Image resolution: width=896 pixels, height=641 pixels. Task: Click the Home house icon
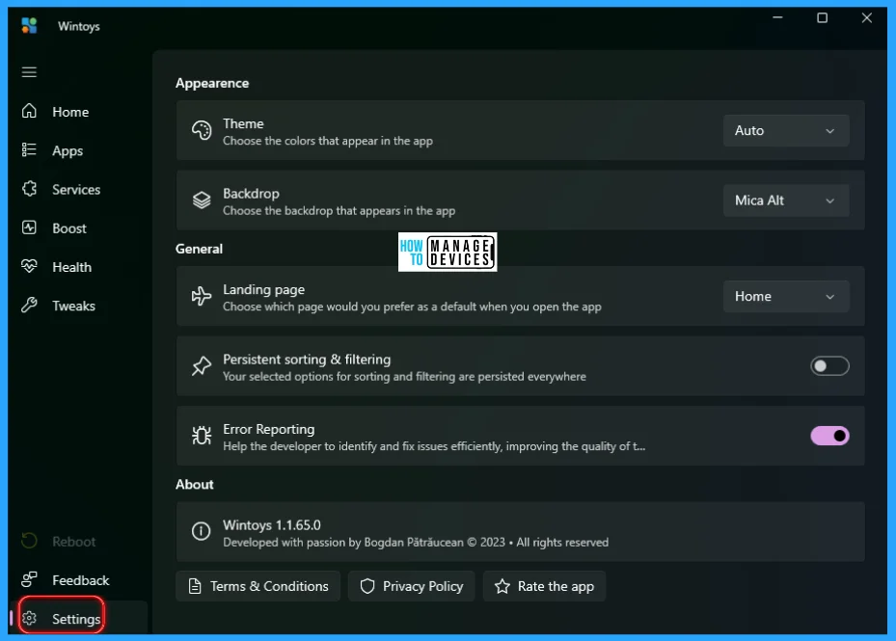(29, 111)
